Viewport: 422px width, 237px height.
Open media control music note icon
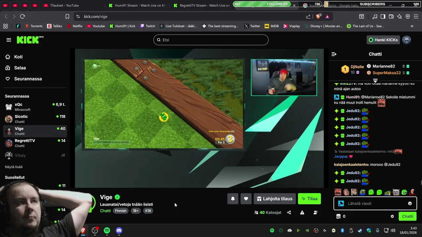(375, 16)
